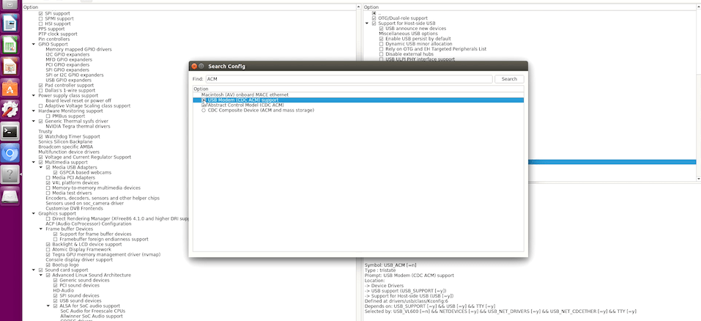
Task: Select NVIDIA Tegra thermal drivers item
Action: (x=78, y=127)
